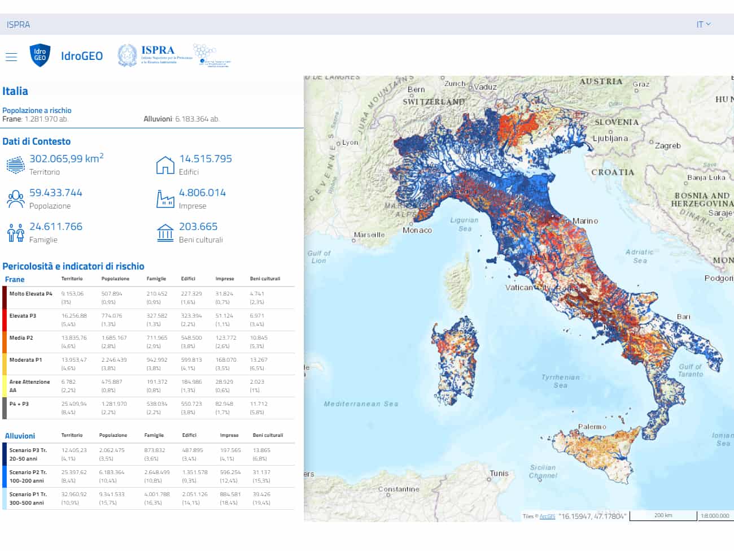Click the map coordinates readout
Image resolution: width=734 pixels, height=551 pixels.
pyautogui.click(x=592, y=516)
